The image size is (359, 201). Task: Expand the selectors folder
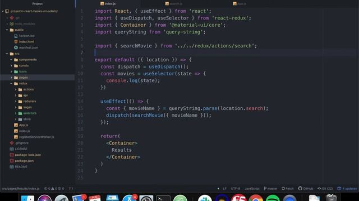pos(16,113)
